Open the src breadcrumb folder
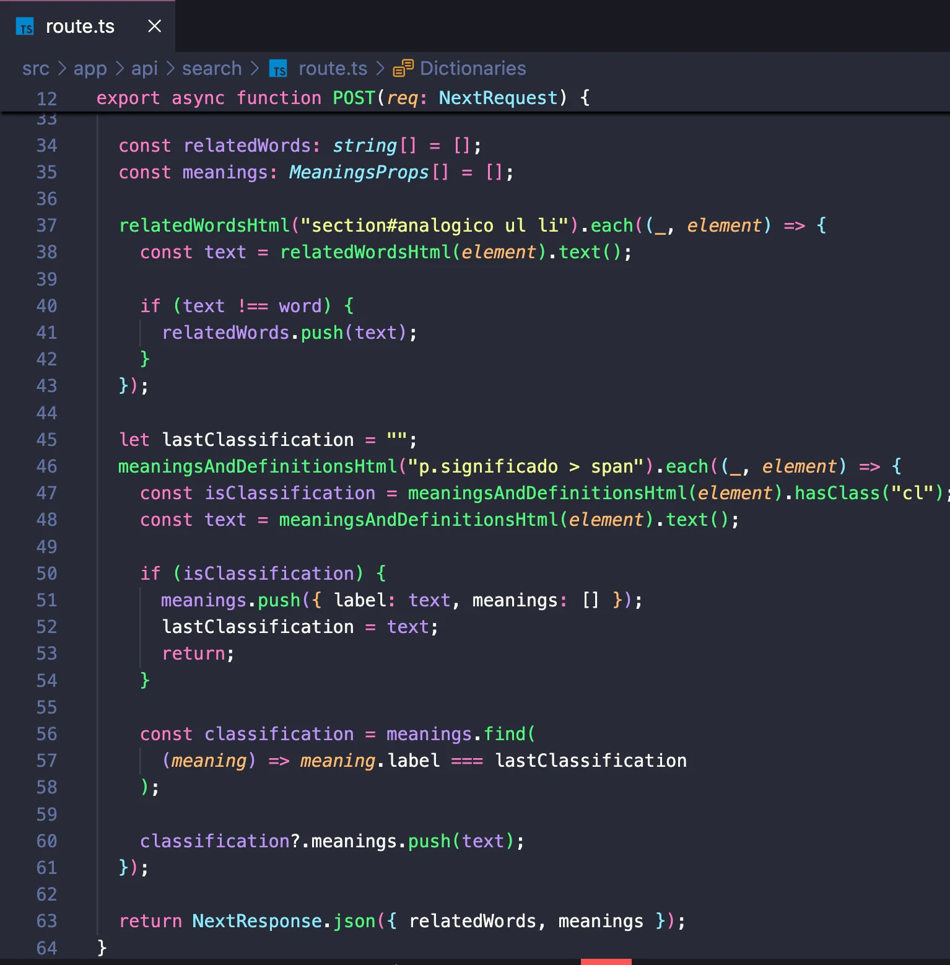 (x=35, y=69)
